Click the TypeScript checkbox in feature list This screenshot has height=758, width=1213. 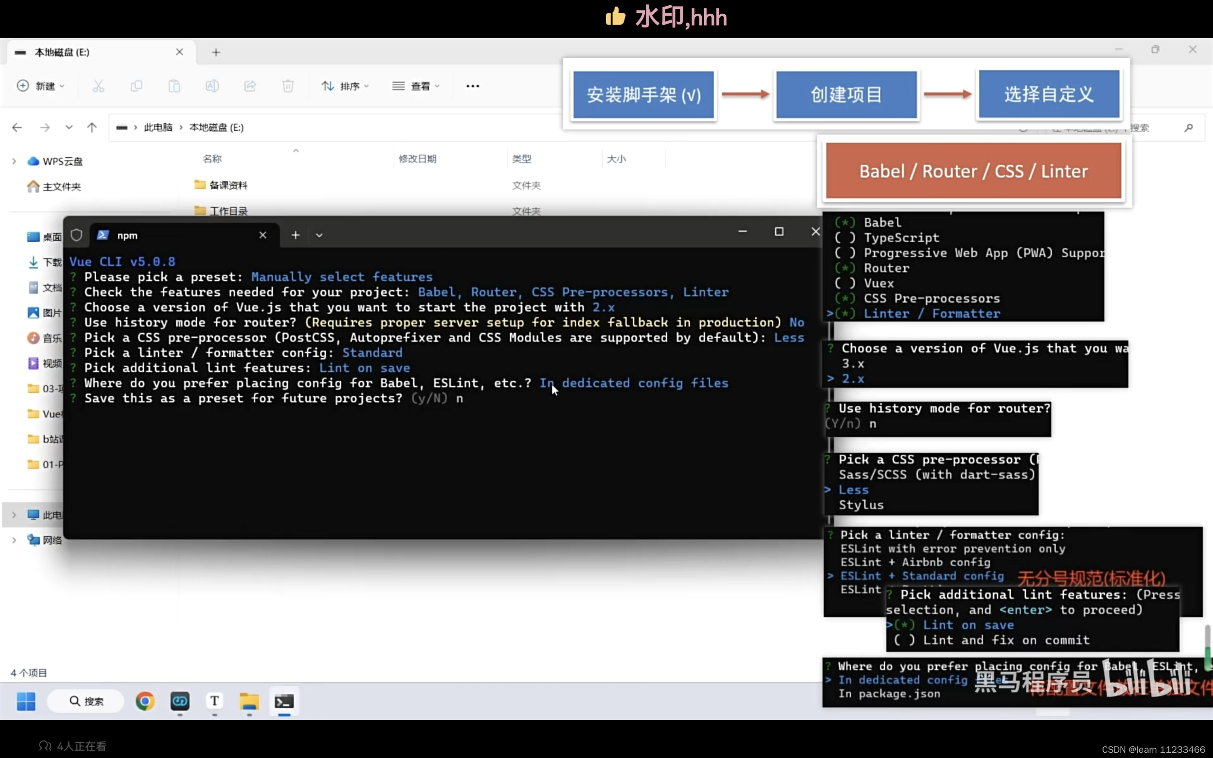(x=845, y=238)
